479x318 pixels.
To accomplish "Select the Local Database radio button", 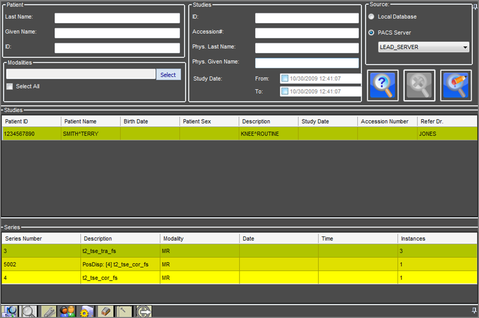I will 371,17.
